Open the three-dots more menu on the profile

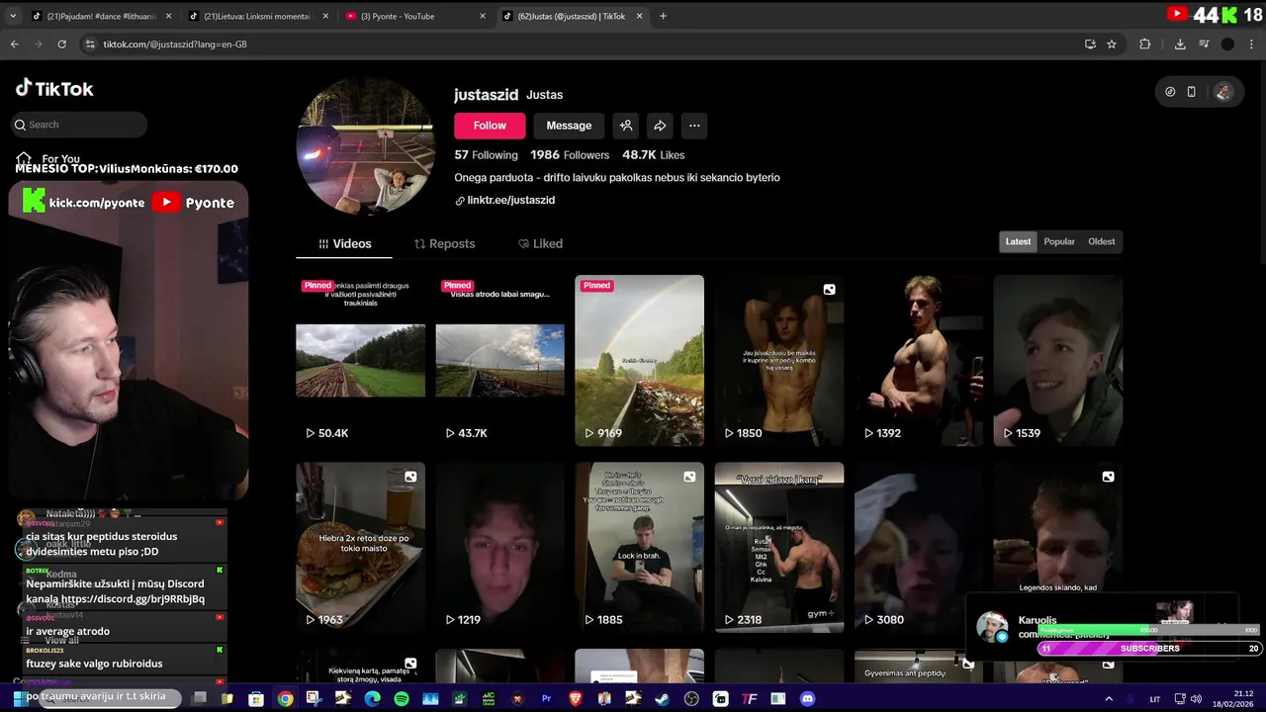[694, 126]
